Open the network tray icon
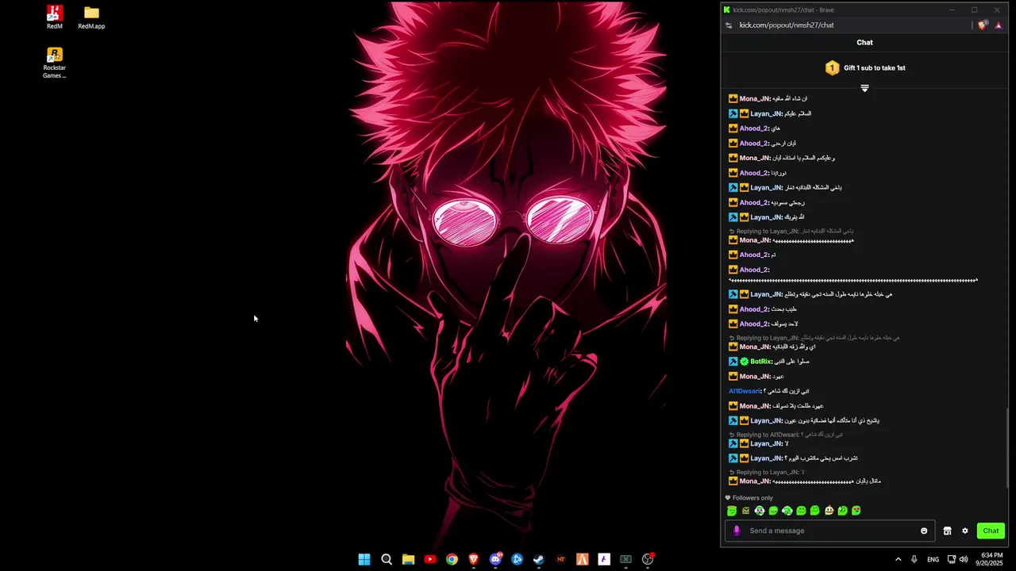This screenshot has height=571, width=1016. pyautogui.click(x=952, y=559)
